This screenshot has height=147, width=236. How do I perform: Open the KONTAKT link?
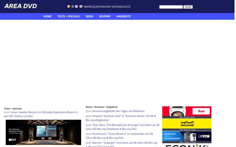105,7
